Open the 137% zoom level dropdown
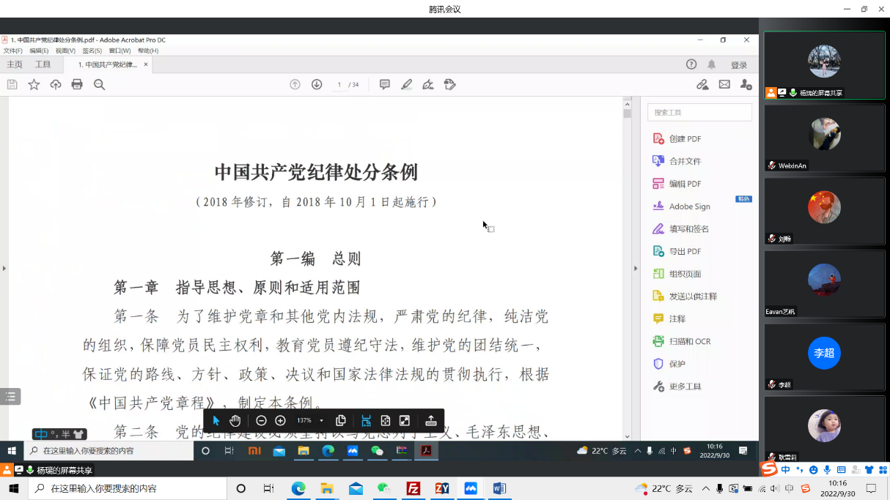Image resolution: width=890 pixels, height=500 pixels. (x=321, y=421)
